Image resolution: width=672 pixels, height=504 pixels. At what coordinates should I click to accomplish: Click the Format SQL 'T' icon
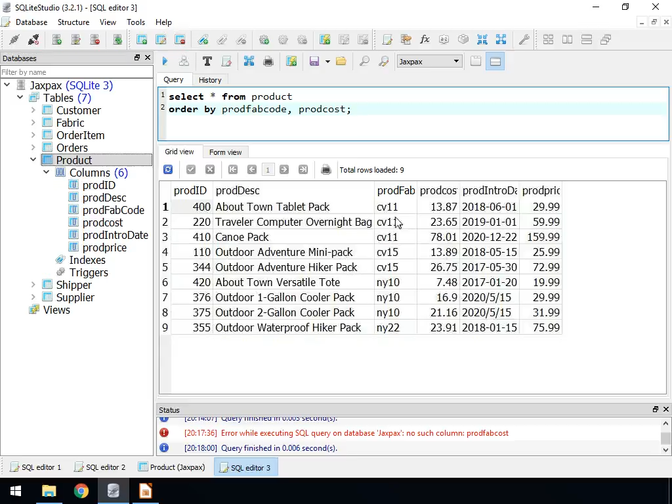[207, 61]
